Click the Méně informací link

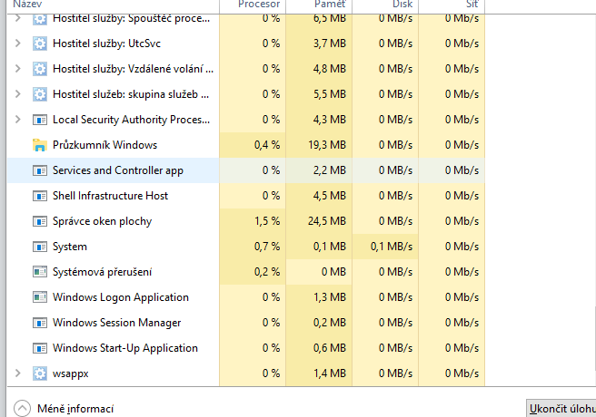(75, 409)
